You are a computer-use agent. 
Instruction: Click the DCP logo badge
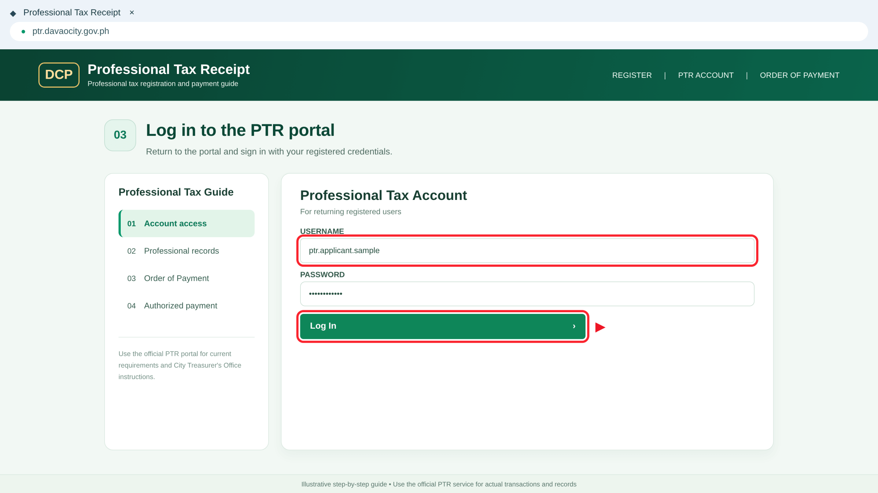[x=59, y=75]
